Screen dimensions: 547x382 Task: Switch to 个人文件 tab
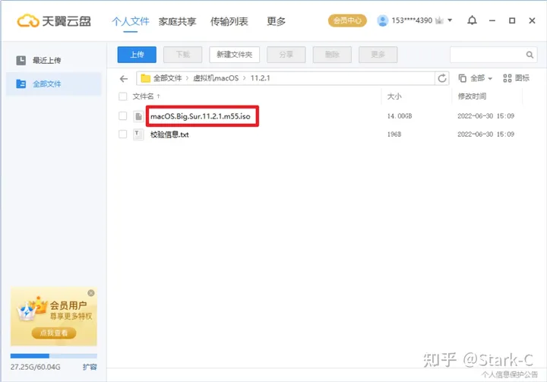[x=130, y=21]
